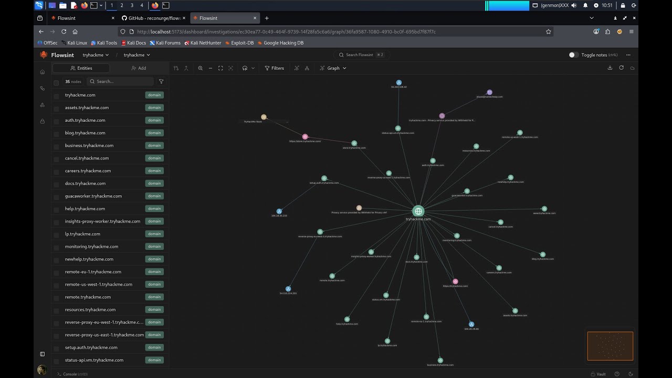Click the zoom in magnifier icon
672x378 pixels.
click(200, 68)
